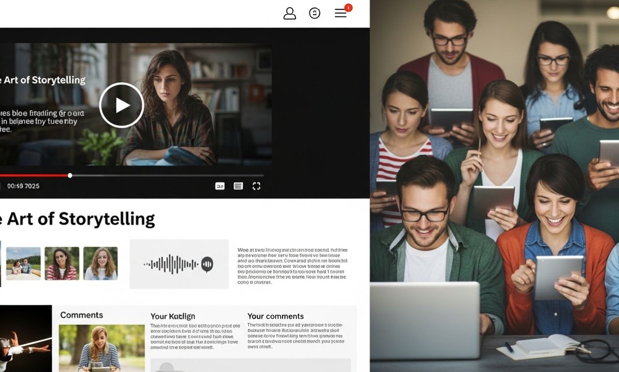Click the audio waveform graphic
This screenshot has width=619, height=372.
tap(171, 264)
